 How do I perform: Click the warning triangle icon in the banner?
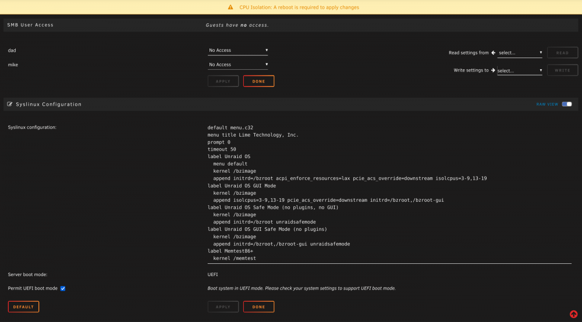click(230, 7)
